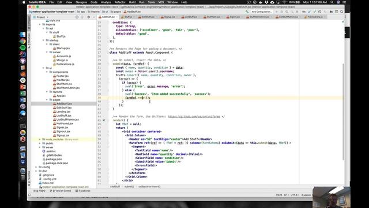Click the Run button in toolbar
The image size is (369, 208).
(x=277, y=12)
